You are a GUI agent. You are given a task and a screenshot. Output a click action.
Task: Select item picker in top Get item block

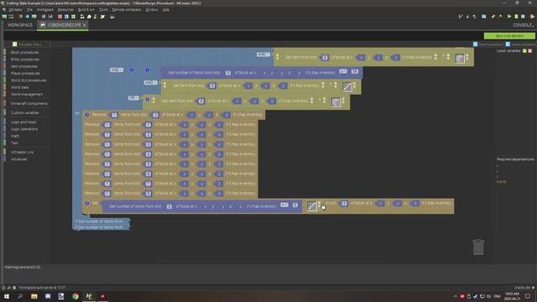(460, 59)
